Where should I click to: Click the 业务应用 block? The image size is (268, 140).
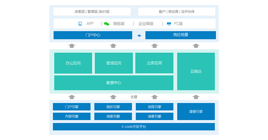(154, 63)
